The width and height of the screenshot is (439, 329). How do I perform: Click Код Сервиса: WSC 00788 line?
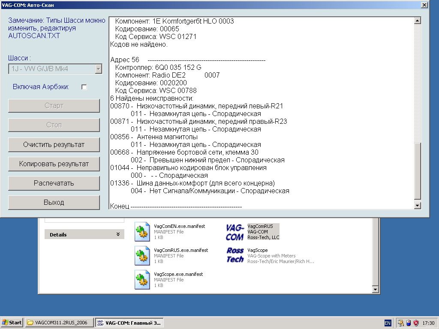(156, 91)
